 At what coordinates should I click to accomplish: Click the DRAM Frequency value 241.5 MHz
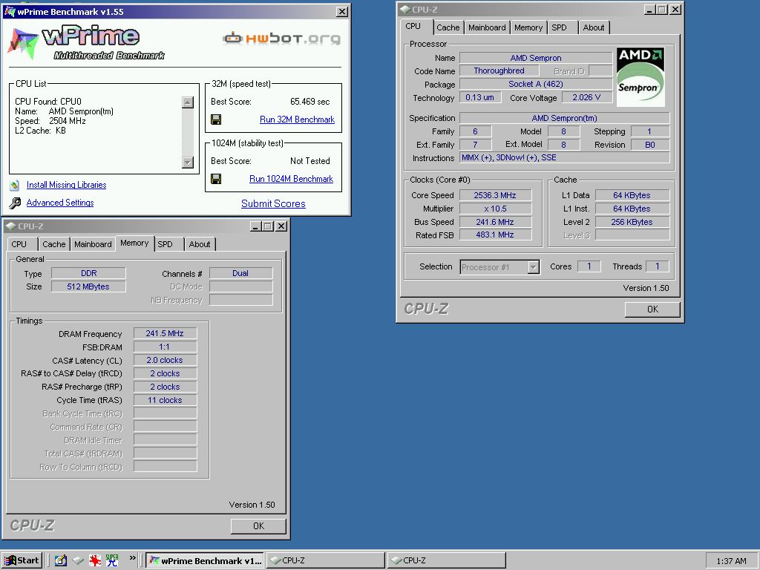tap(165, 333)
